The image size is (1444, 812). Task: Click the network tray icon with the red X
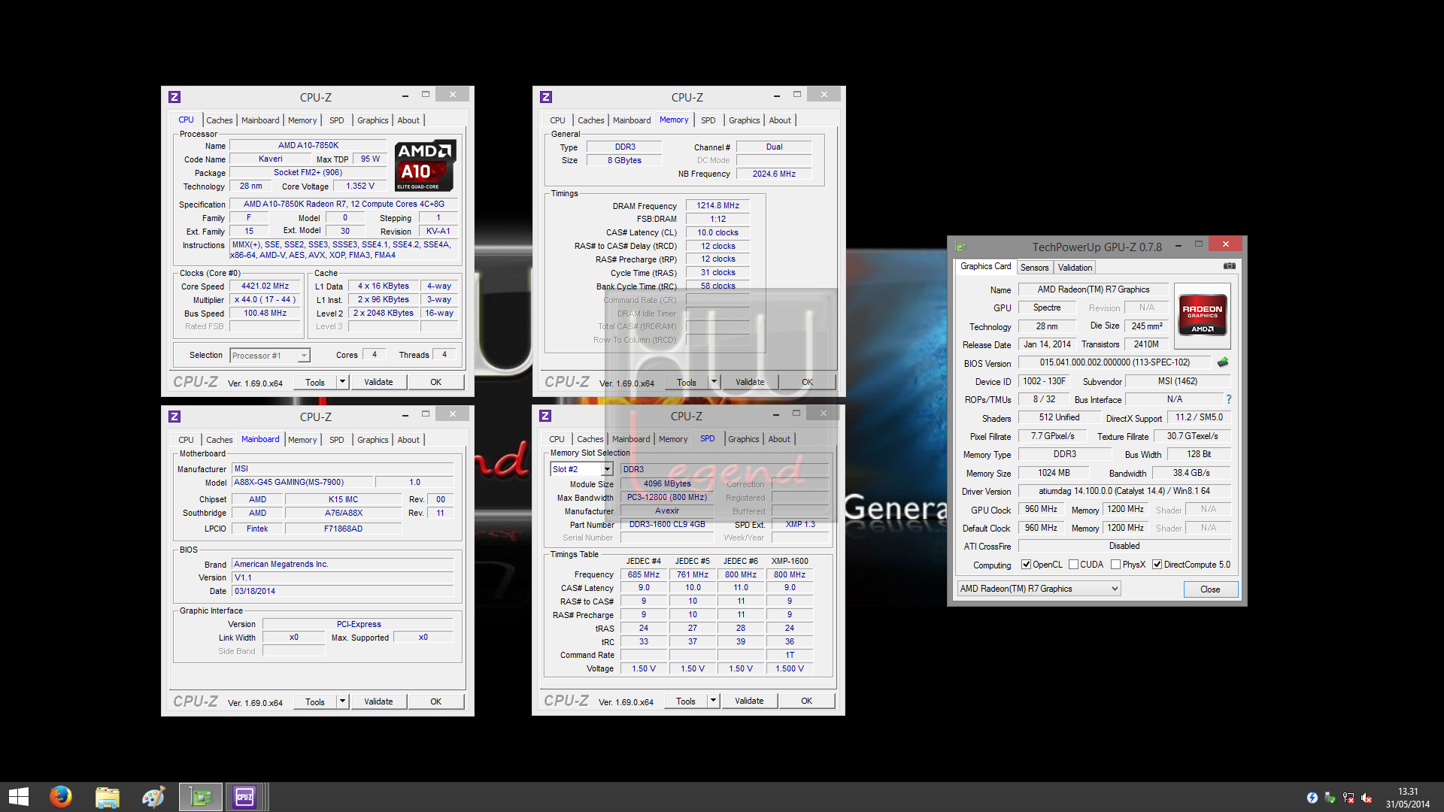1348,798
